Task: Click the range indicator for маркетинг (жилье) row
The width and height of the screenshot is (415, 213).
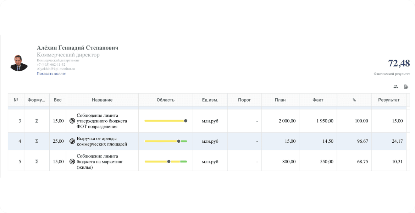Action: click(x=166, y=161)
